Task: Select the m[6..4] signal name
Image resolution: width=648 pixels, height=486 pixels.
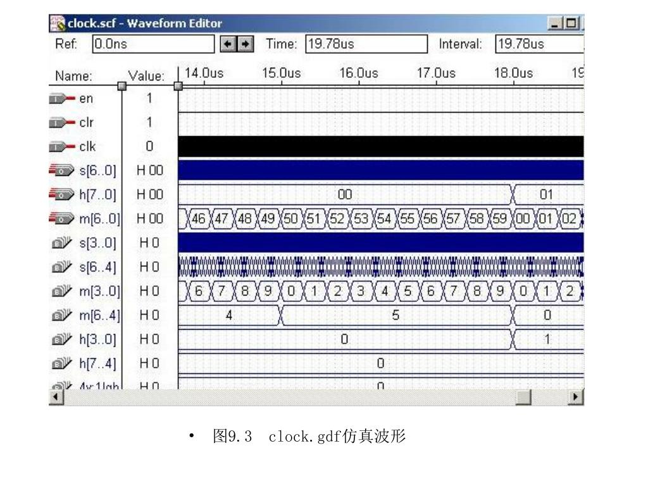Action: point(99,315)
